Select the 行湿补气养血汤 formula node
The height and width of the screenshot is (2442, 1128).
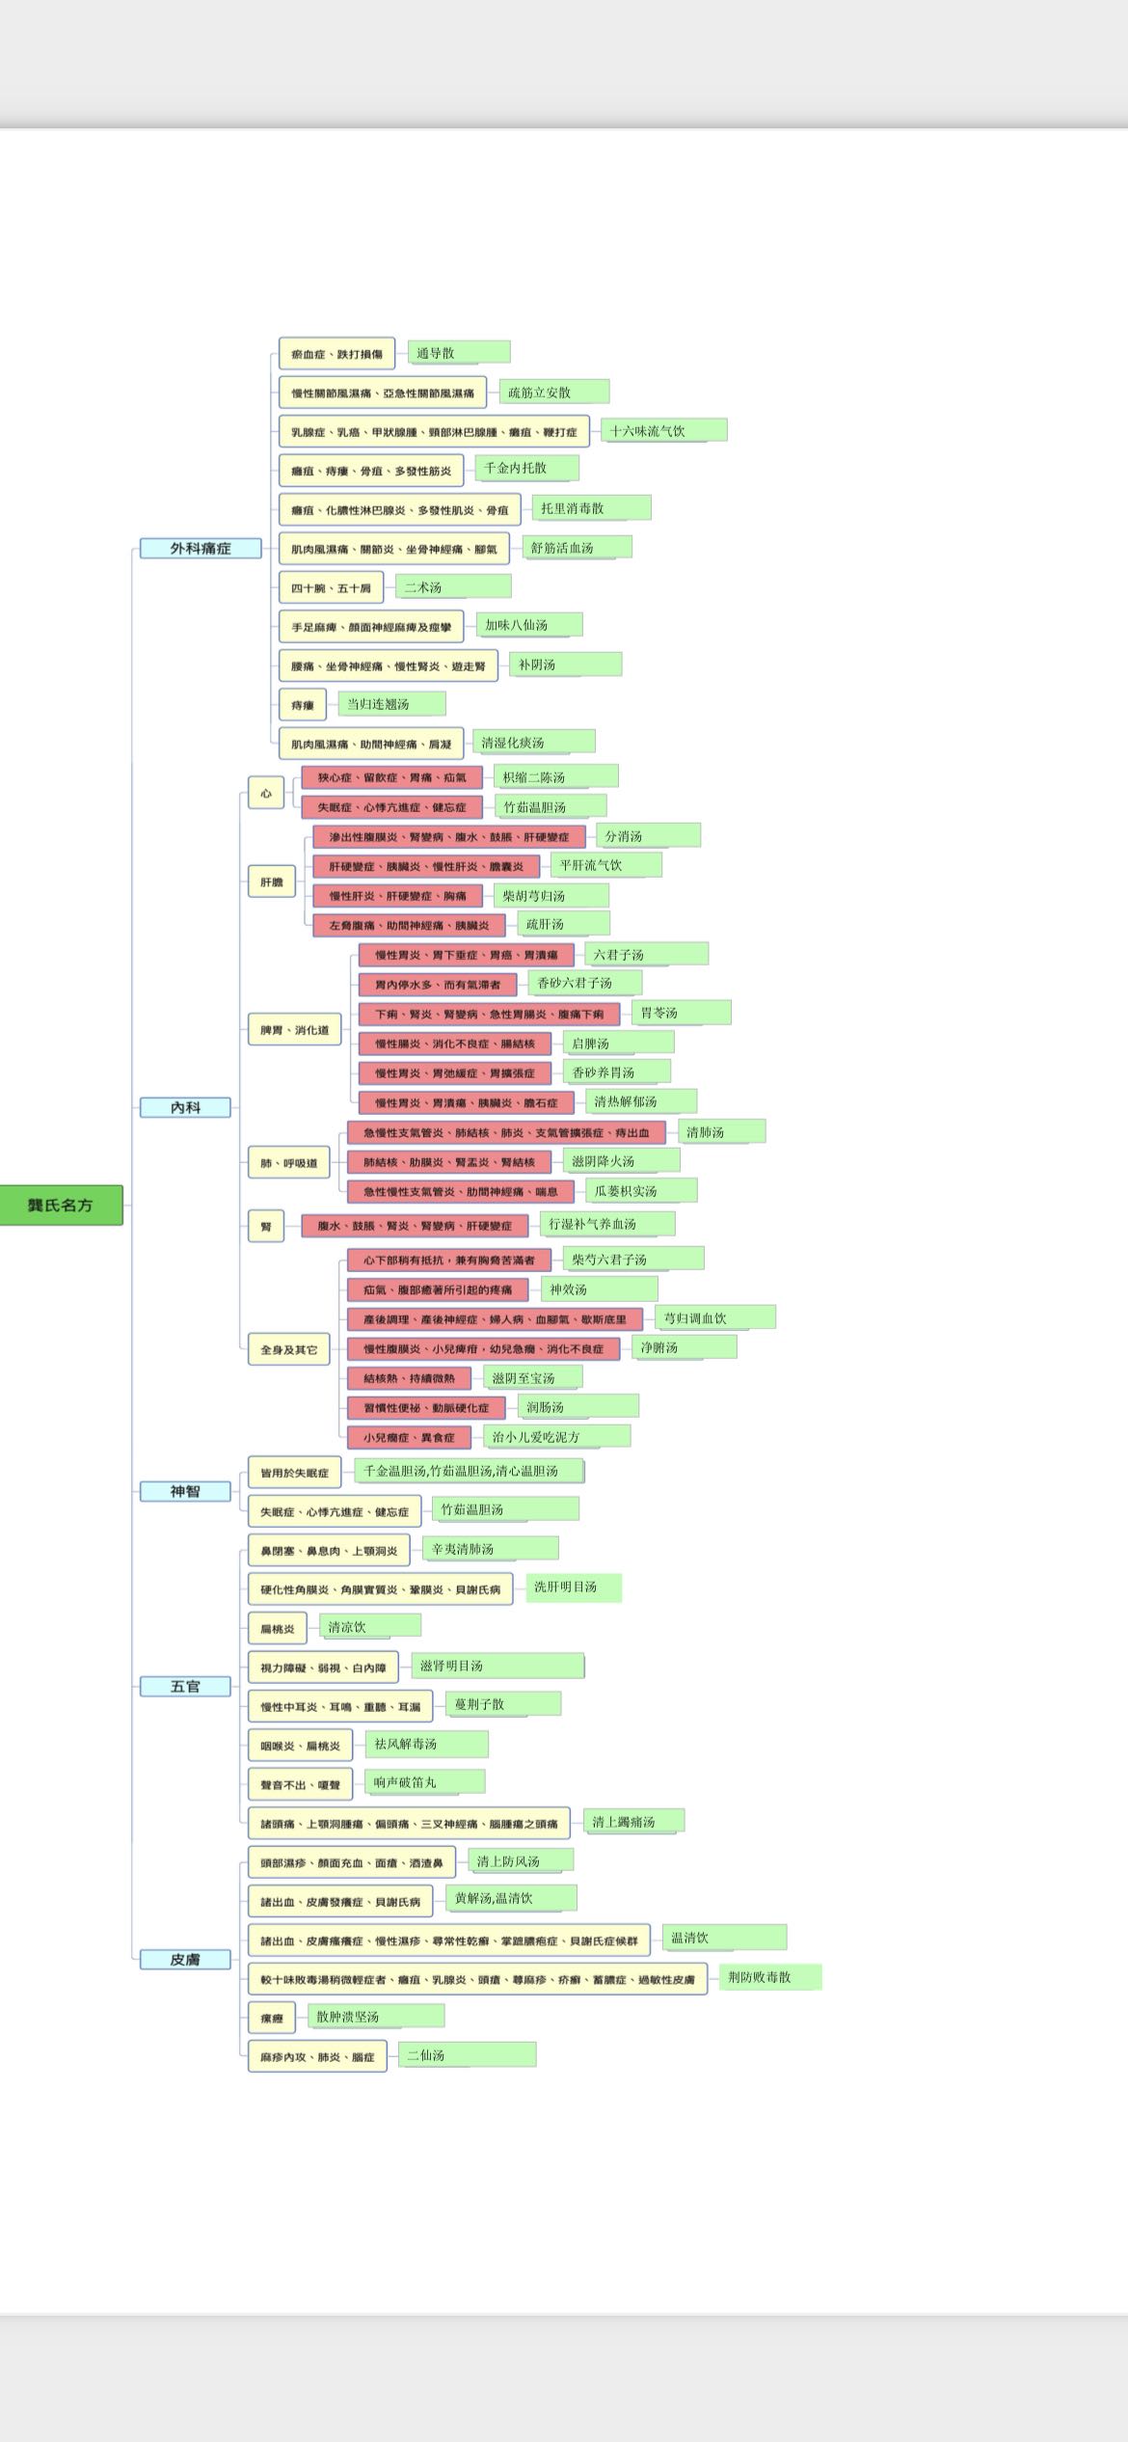(607, 1223)
